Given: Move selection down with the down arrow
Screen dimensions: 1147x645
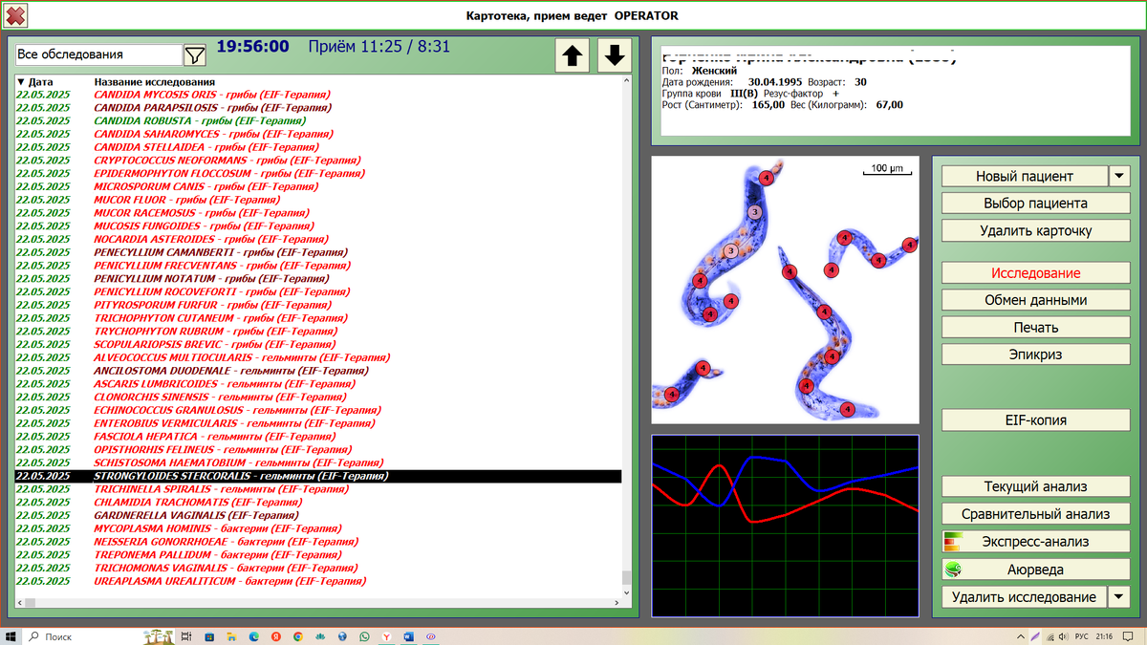Looking at the screenshot, I should (615, 55).
